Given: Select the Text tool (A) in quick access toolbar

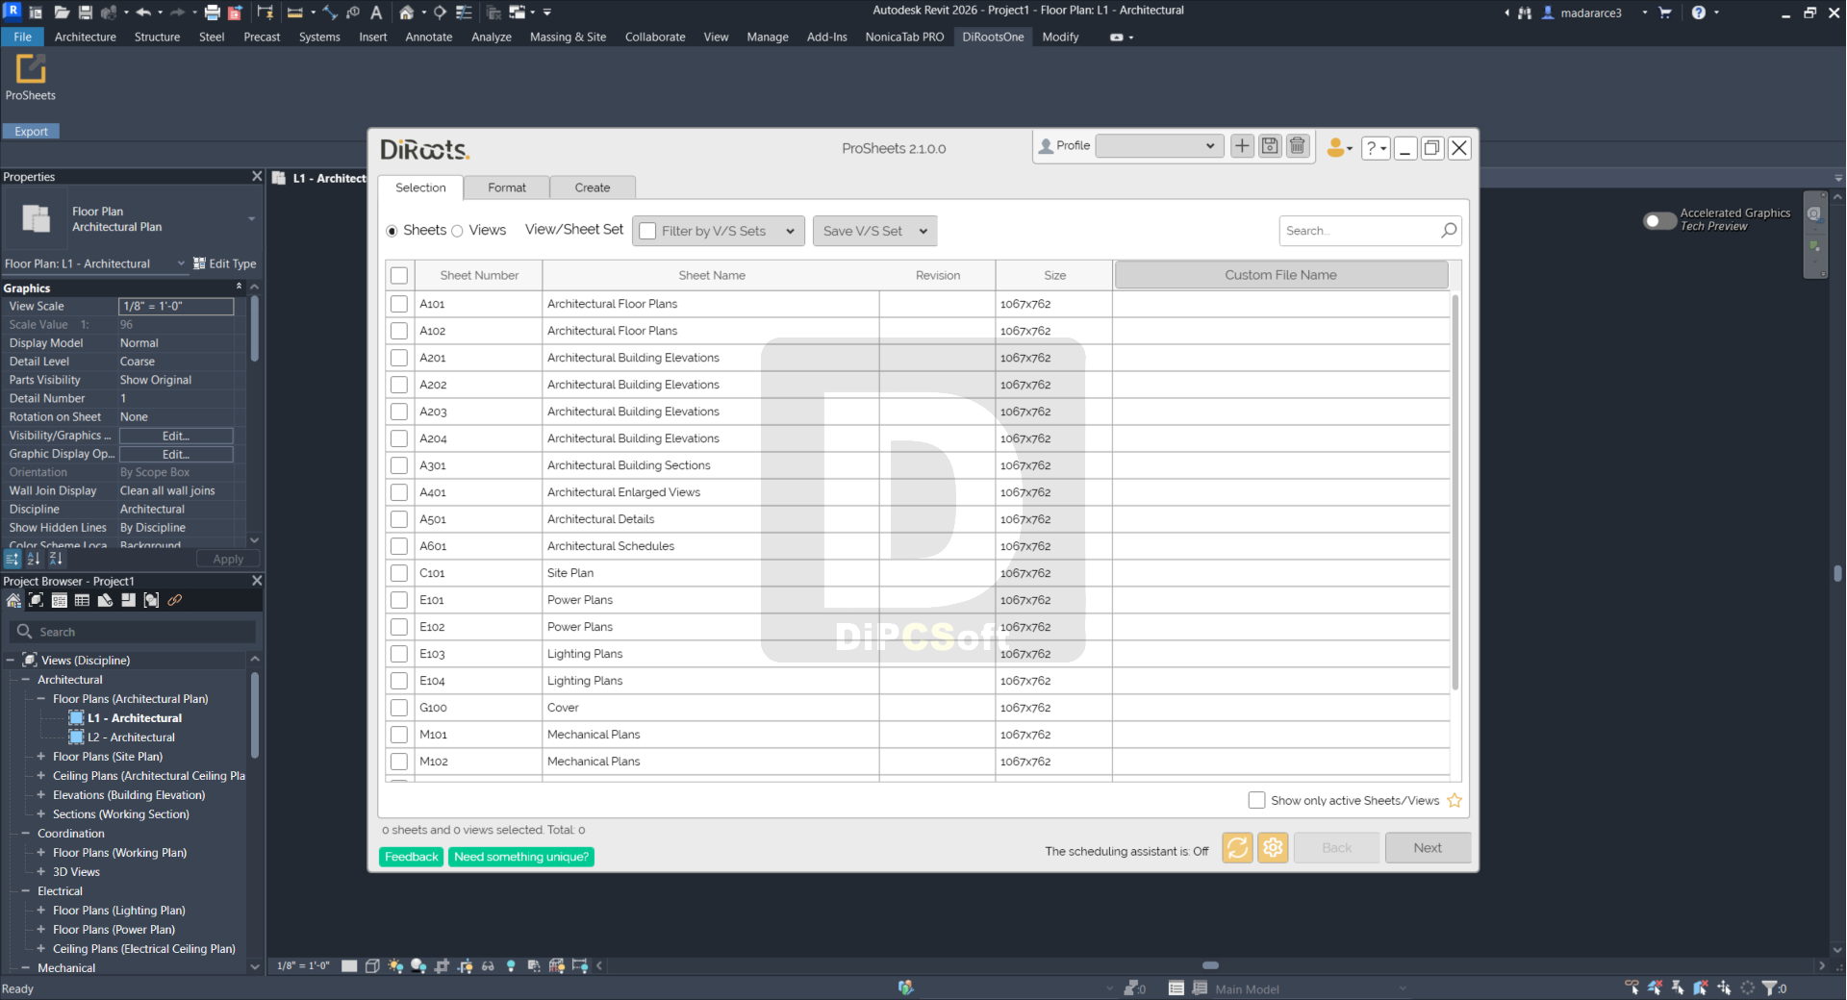Looking at the screenshot, I should click(376, 12).
